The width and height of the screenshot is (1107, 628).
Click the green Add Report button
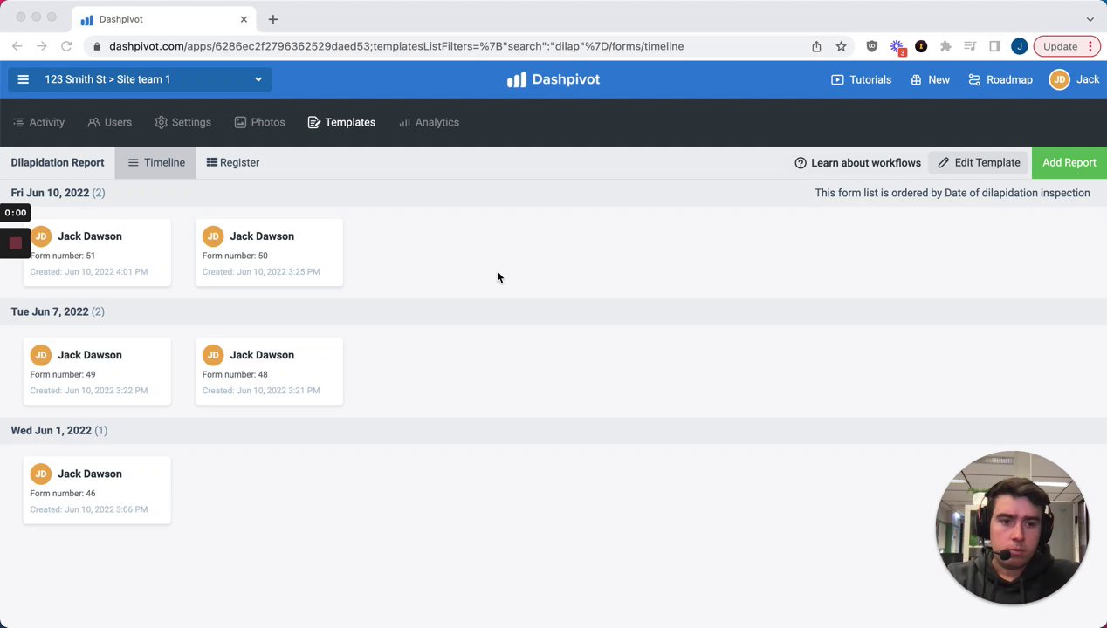click(x=1069, y=162)
